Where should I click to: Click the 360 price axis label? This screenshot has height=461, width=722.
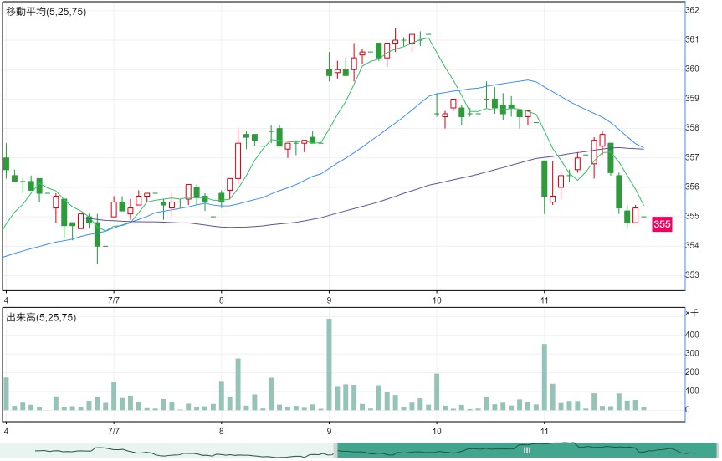[692, 69]
